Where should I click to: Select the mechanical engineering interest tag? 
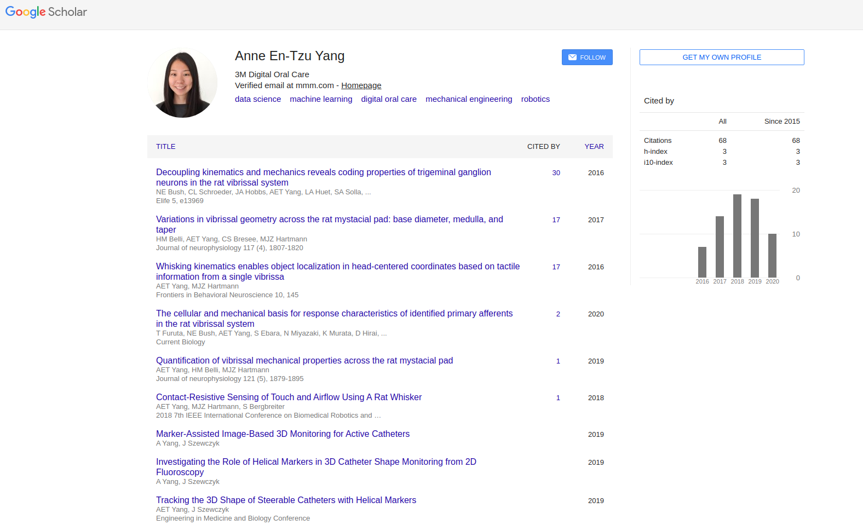pyautogui.click(x=469, y=99)
